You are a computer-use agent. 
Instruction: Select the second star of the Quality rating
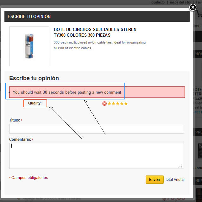[x=113, y=104]
